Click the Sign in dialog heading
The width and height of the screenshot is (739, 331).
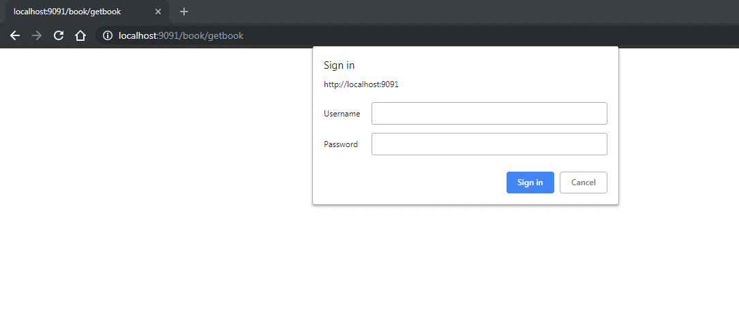(x=339, y=65)
